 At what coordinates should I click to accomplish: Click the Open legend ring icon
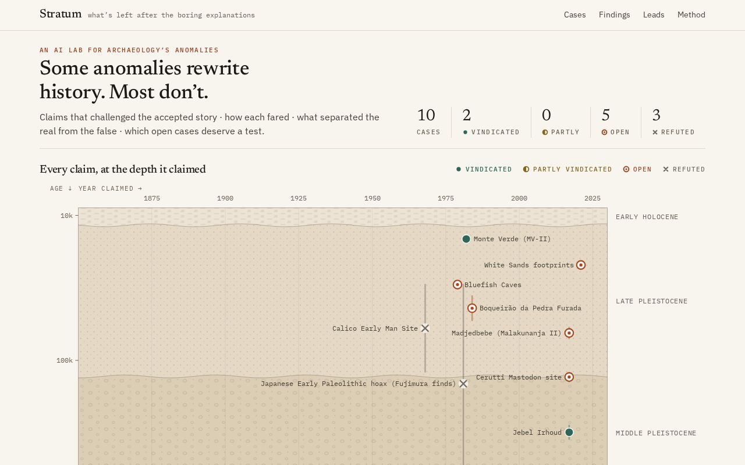[x=626, y=169]
